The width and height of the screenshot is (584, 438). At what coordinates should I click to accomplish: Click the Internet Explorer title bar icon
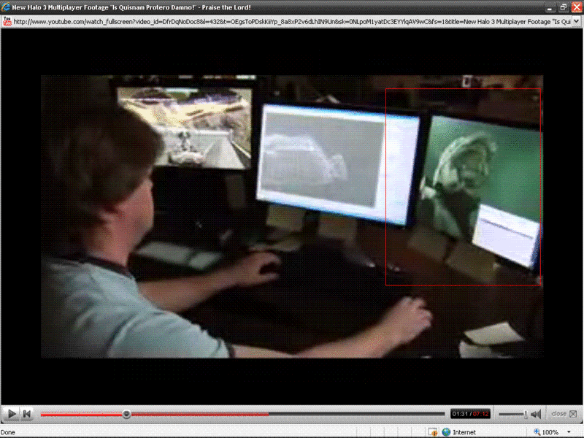click(x=6, y=7)
